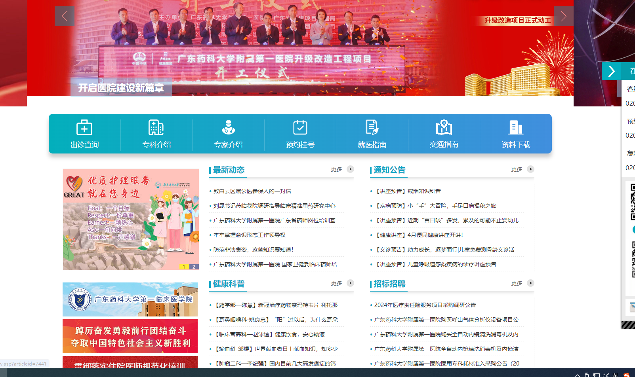635x377 pixels.
Task: Go to previous banner slide arrow
Action: [65, 16]
